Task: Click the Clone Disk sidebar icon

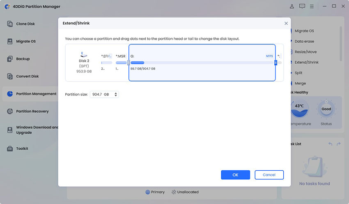Action: 10,24
